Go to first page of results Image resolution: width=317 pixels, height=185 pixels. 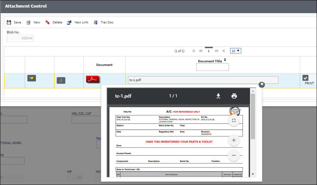pos(194,51)
